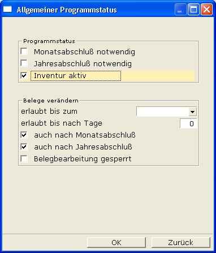Click inside the erlaubt bis zum date field

pos(162,112)
